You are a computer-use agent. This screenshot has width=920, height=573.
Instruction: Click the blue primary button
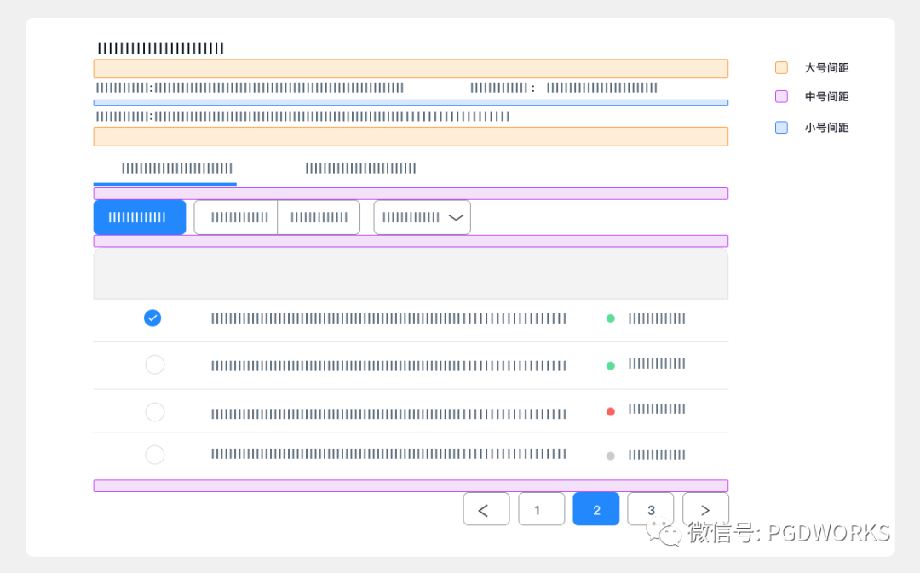pos(139,218)
